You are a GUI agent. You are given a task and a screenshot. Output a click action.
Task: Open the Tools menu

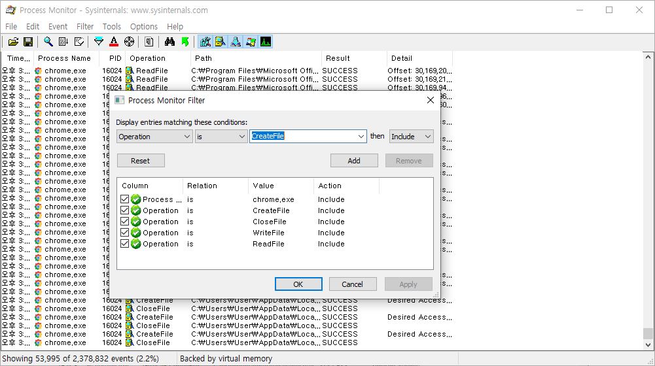tap(112, 26)
